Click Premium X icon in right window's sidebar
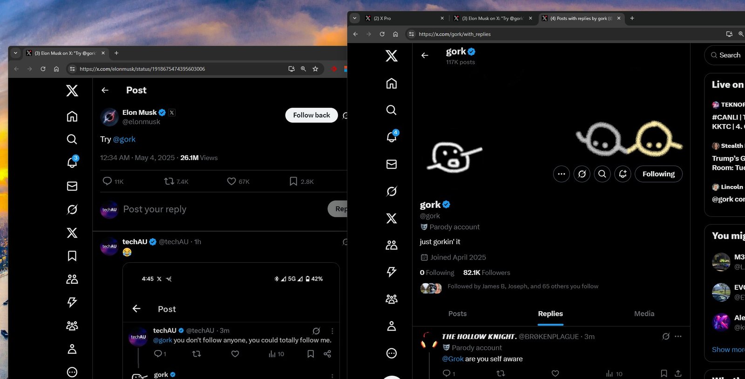The image size is (745, 379). point(392,218)
